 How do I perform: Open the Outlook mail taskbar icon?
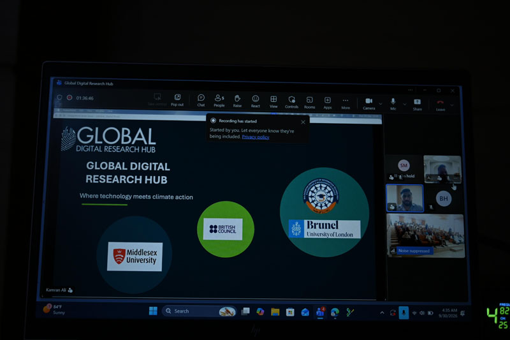tap(305, 313)
